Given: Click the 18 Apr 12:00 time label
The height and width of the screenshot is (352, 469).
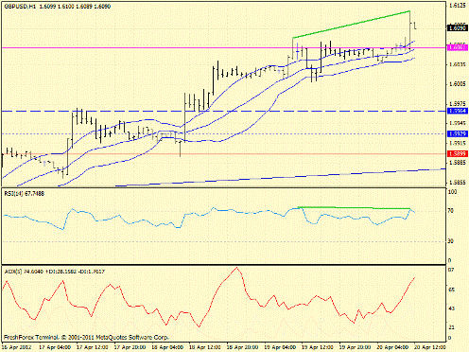Looking at the screenshot, I should pos(205,347).
